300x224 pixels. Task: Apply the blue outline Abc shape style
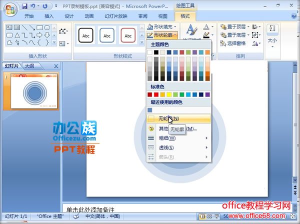(x=107, y=35)
